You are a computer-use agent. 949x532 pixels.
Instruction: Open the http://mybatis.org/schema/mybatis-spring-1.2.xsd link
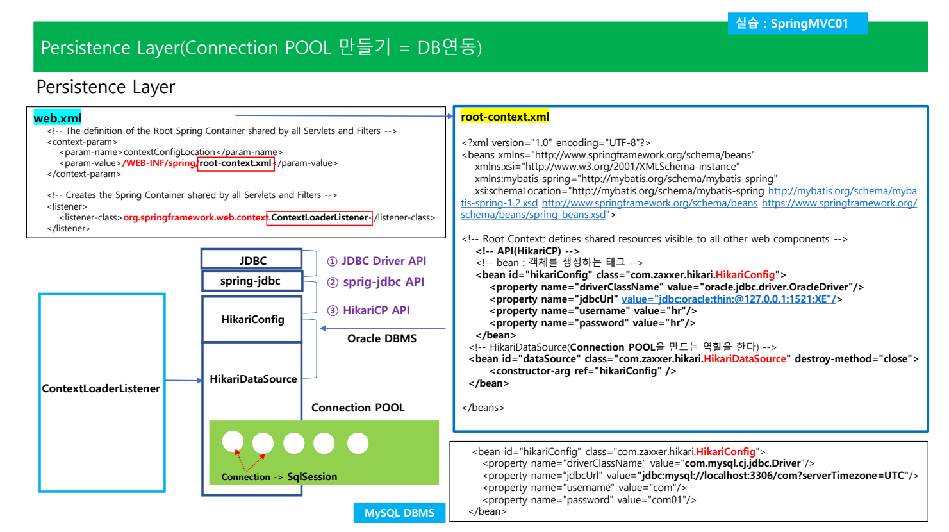point(842,191)
